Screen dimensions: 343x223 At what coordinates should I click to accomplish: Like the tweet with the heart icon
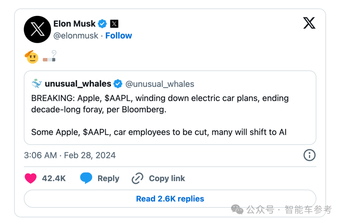tap(31, 178)
